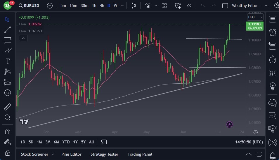Image resolution: width=279 pixels, height=160 pixels.
Task: Choose the text annotation tool
Action: tap(8, 61)
